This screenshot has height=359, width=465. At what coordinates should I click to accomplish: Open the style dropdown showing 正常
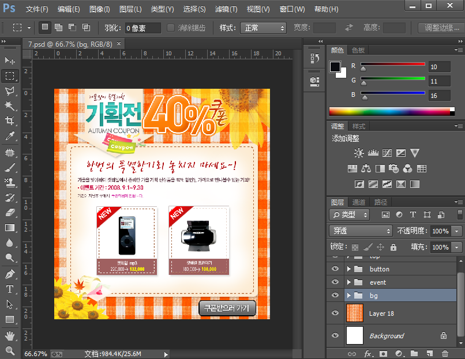pos(264,28)
